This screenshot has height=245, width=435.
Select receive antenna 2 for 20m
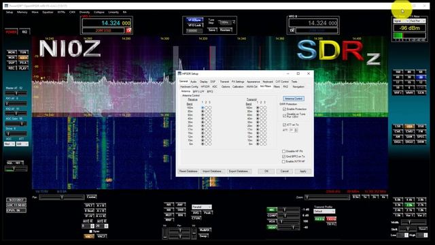pyautogui.click(x=206, y=126)
